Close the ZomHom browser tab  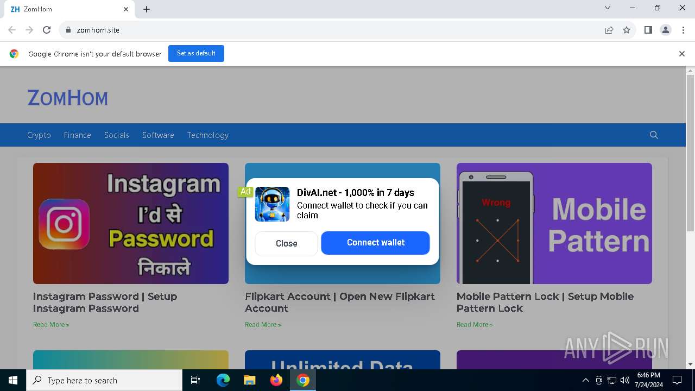[126, 9]
